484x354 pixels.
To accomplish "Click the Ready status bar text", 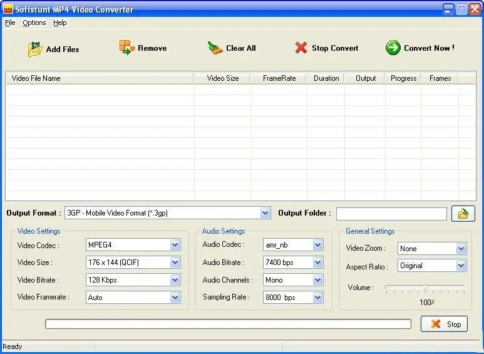I will click(x=13, y=346).
